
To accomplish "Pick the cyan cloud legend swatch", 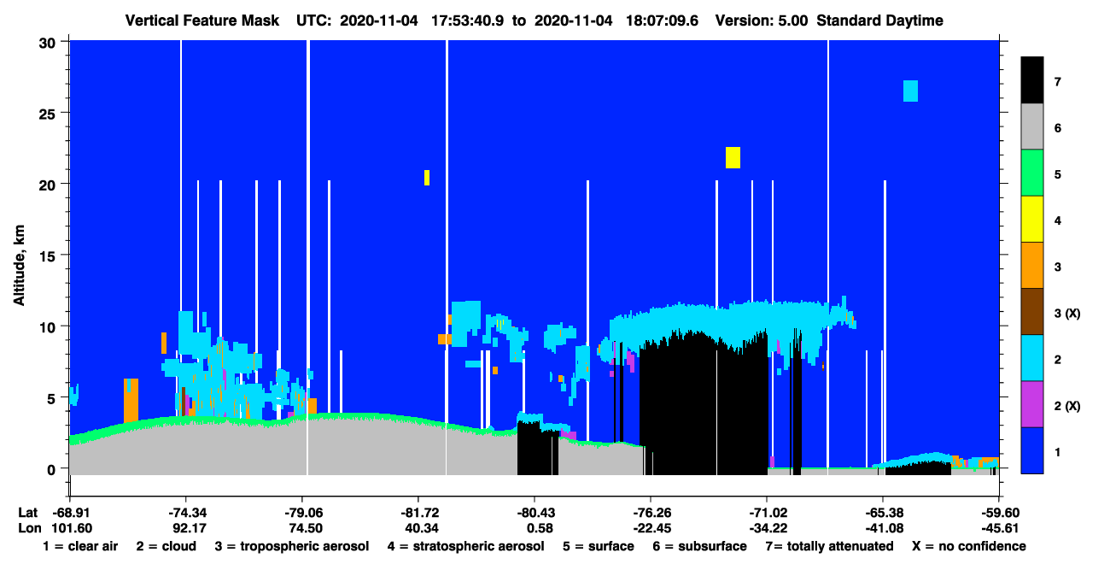I will pos(1032,358).
